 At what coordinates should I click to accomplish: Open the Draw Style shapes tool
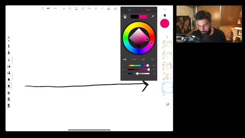point(96,8)
